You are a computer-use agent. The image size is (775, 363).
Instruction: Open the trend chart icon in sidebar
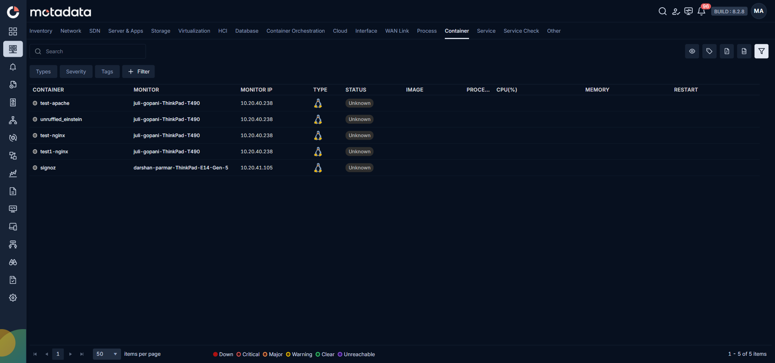coord(13,173)
